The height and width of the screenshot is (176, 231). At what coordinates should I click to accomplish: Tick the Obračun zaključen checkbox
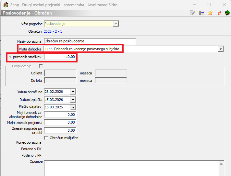[x=46, y=138]
